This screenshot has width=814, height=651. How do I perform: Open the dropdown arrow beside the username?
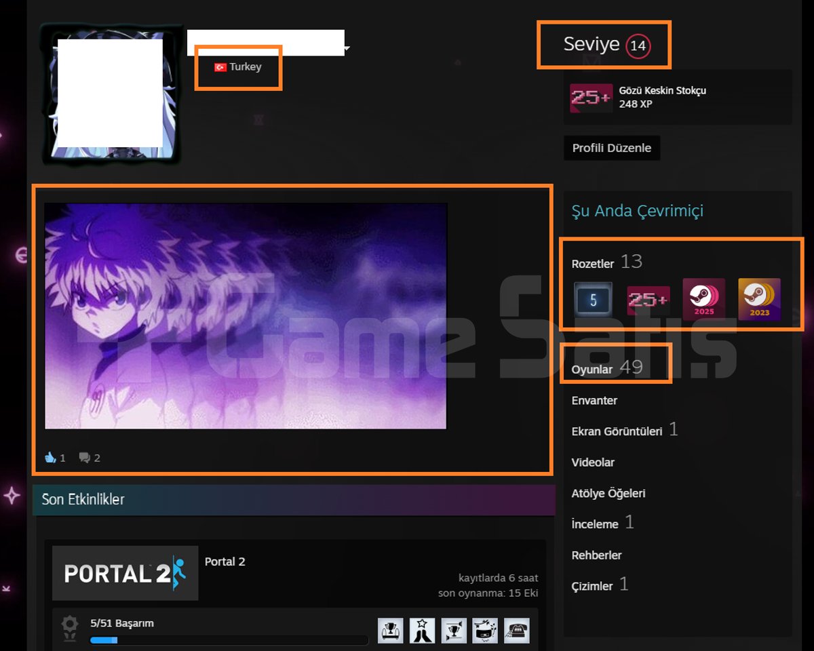[x=347, y=49]
